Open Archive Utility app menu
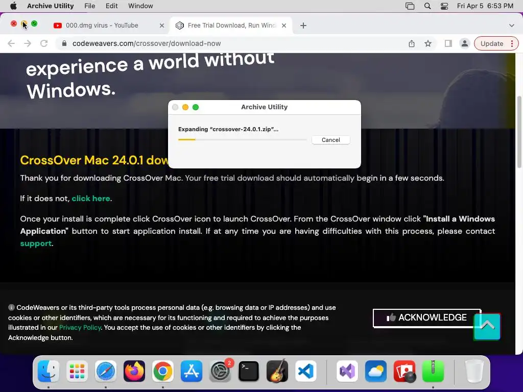This screenshot has width=523, height=392. pos(51,6)
